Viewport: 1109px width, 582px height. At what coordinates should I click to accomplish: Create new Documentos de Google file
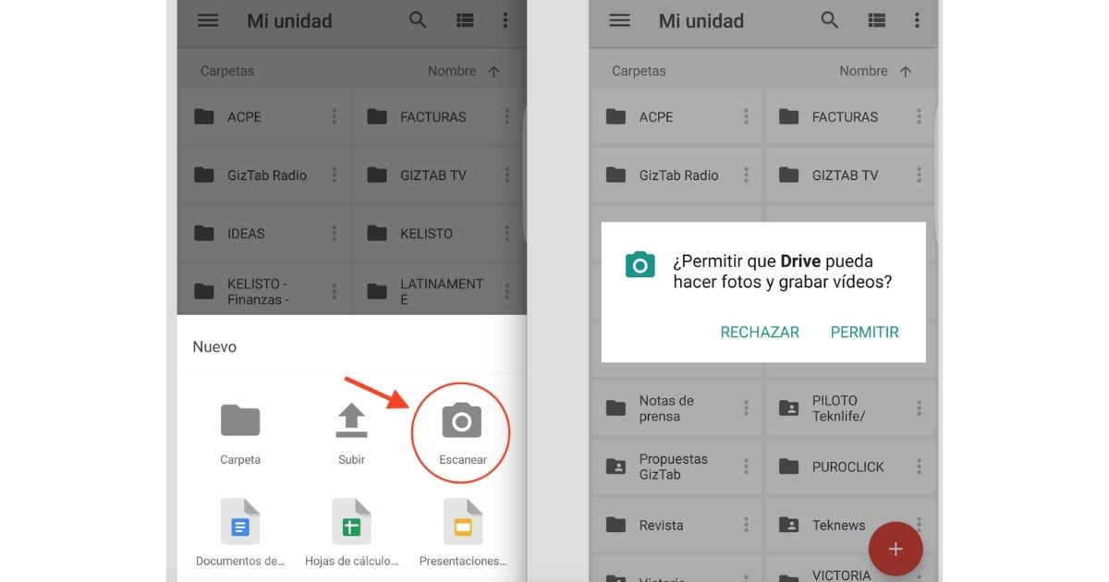[x=240, y=521]
